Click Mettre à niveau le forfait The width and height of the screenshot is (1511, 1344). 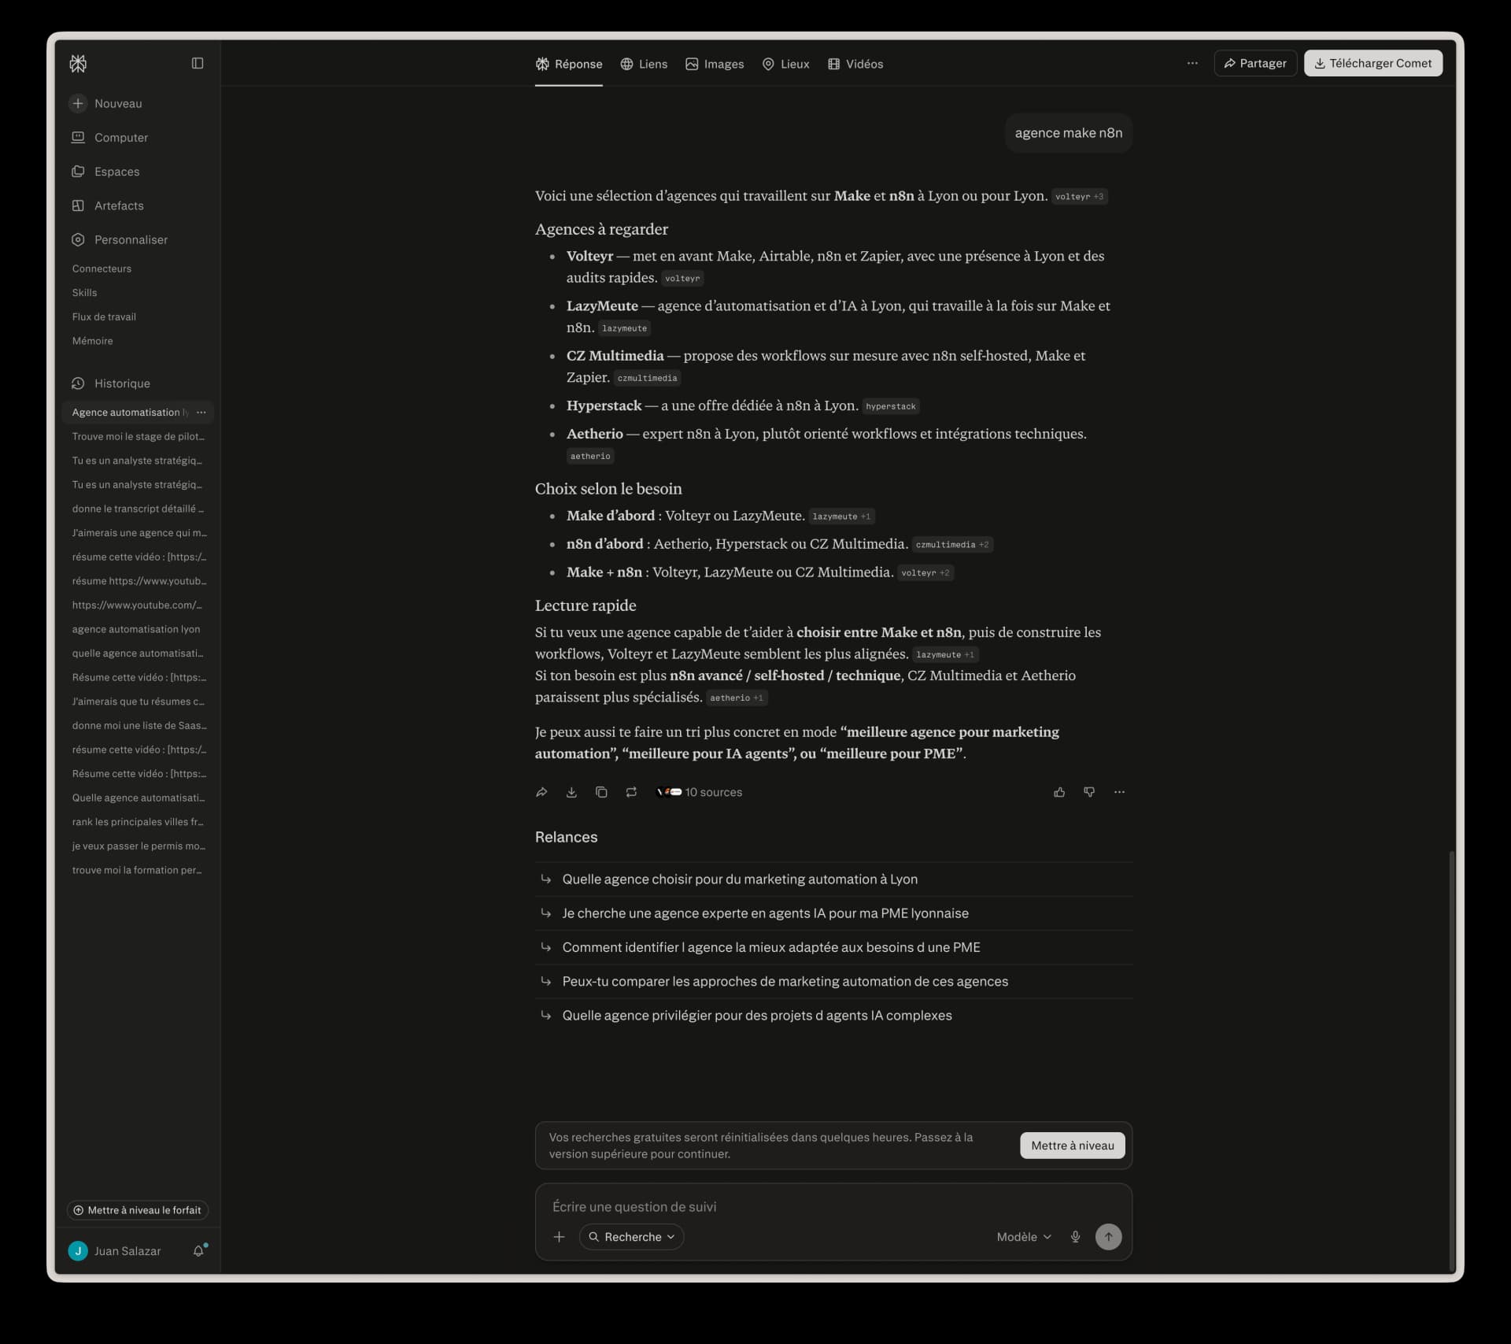pyautogui.click(x=138, y=1210)
